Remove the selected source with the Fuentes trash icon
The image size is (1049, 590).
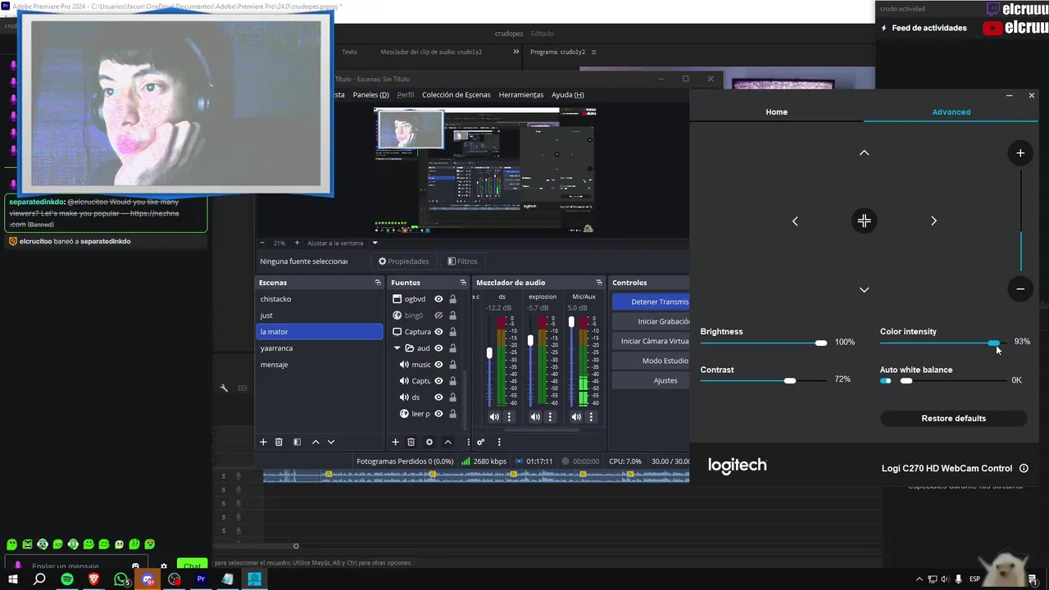411,442
